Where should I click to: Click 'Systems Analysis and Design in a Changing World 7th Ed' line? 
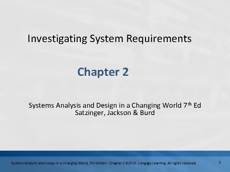pyautogui.click(x=115, y=105)
